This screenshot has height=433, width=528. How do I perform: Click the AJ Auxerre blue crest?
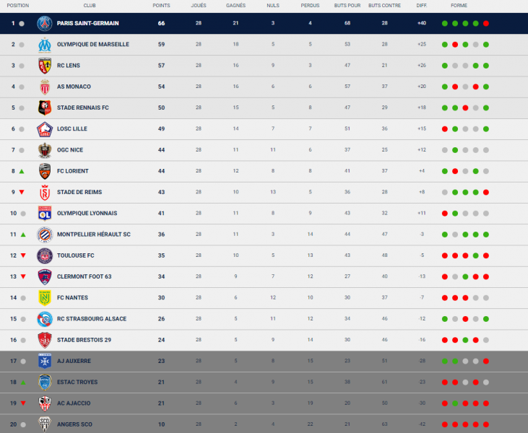coord(45,361)
